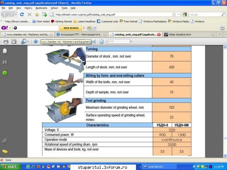Open the Search binoculars panel icon
This screenshot has width=227, height=170.
click(5, 62)
